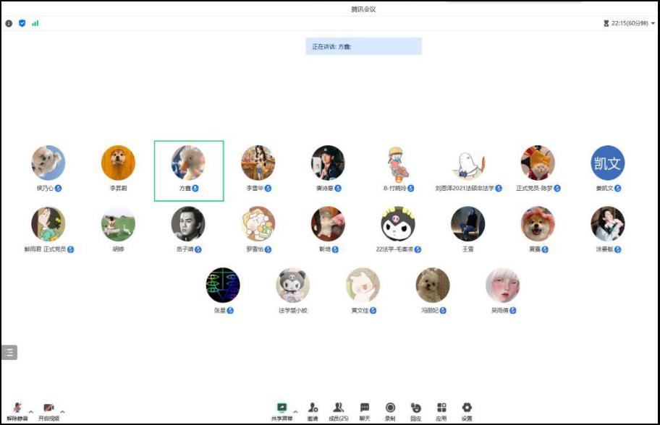Click the 邀请 invite icon

pos(313,410)
